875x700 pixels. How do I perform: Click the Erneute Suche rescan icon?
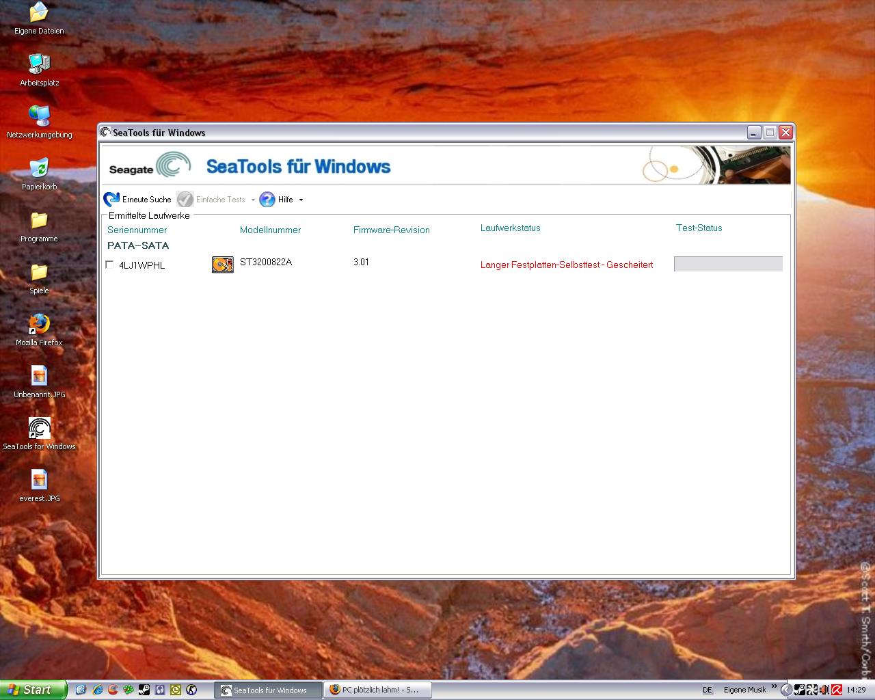point(111,199)
